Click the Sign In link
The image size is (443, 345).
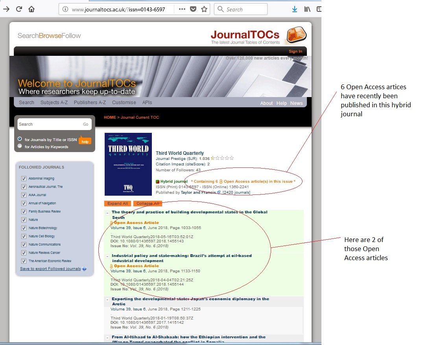(295, 51)
